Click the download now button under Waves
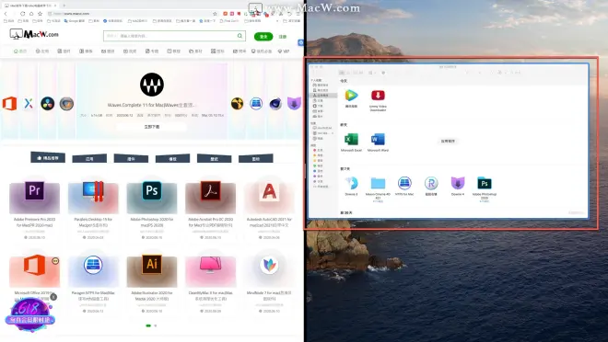 click(x=152, y=127)
